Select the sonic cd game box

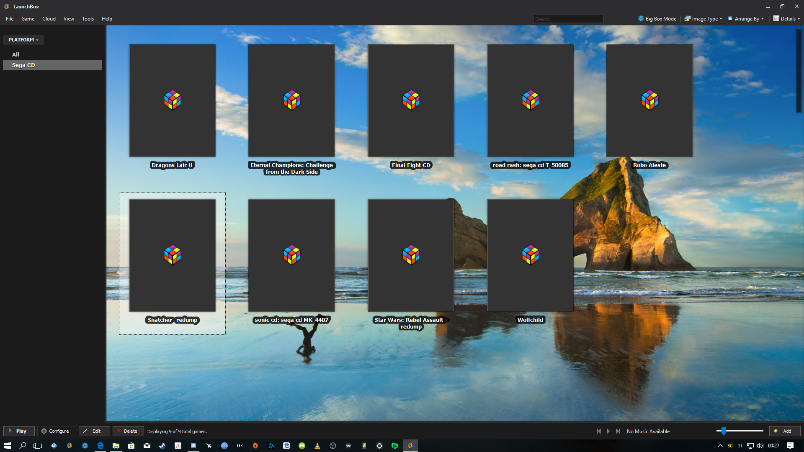click(x=291, y=256)
